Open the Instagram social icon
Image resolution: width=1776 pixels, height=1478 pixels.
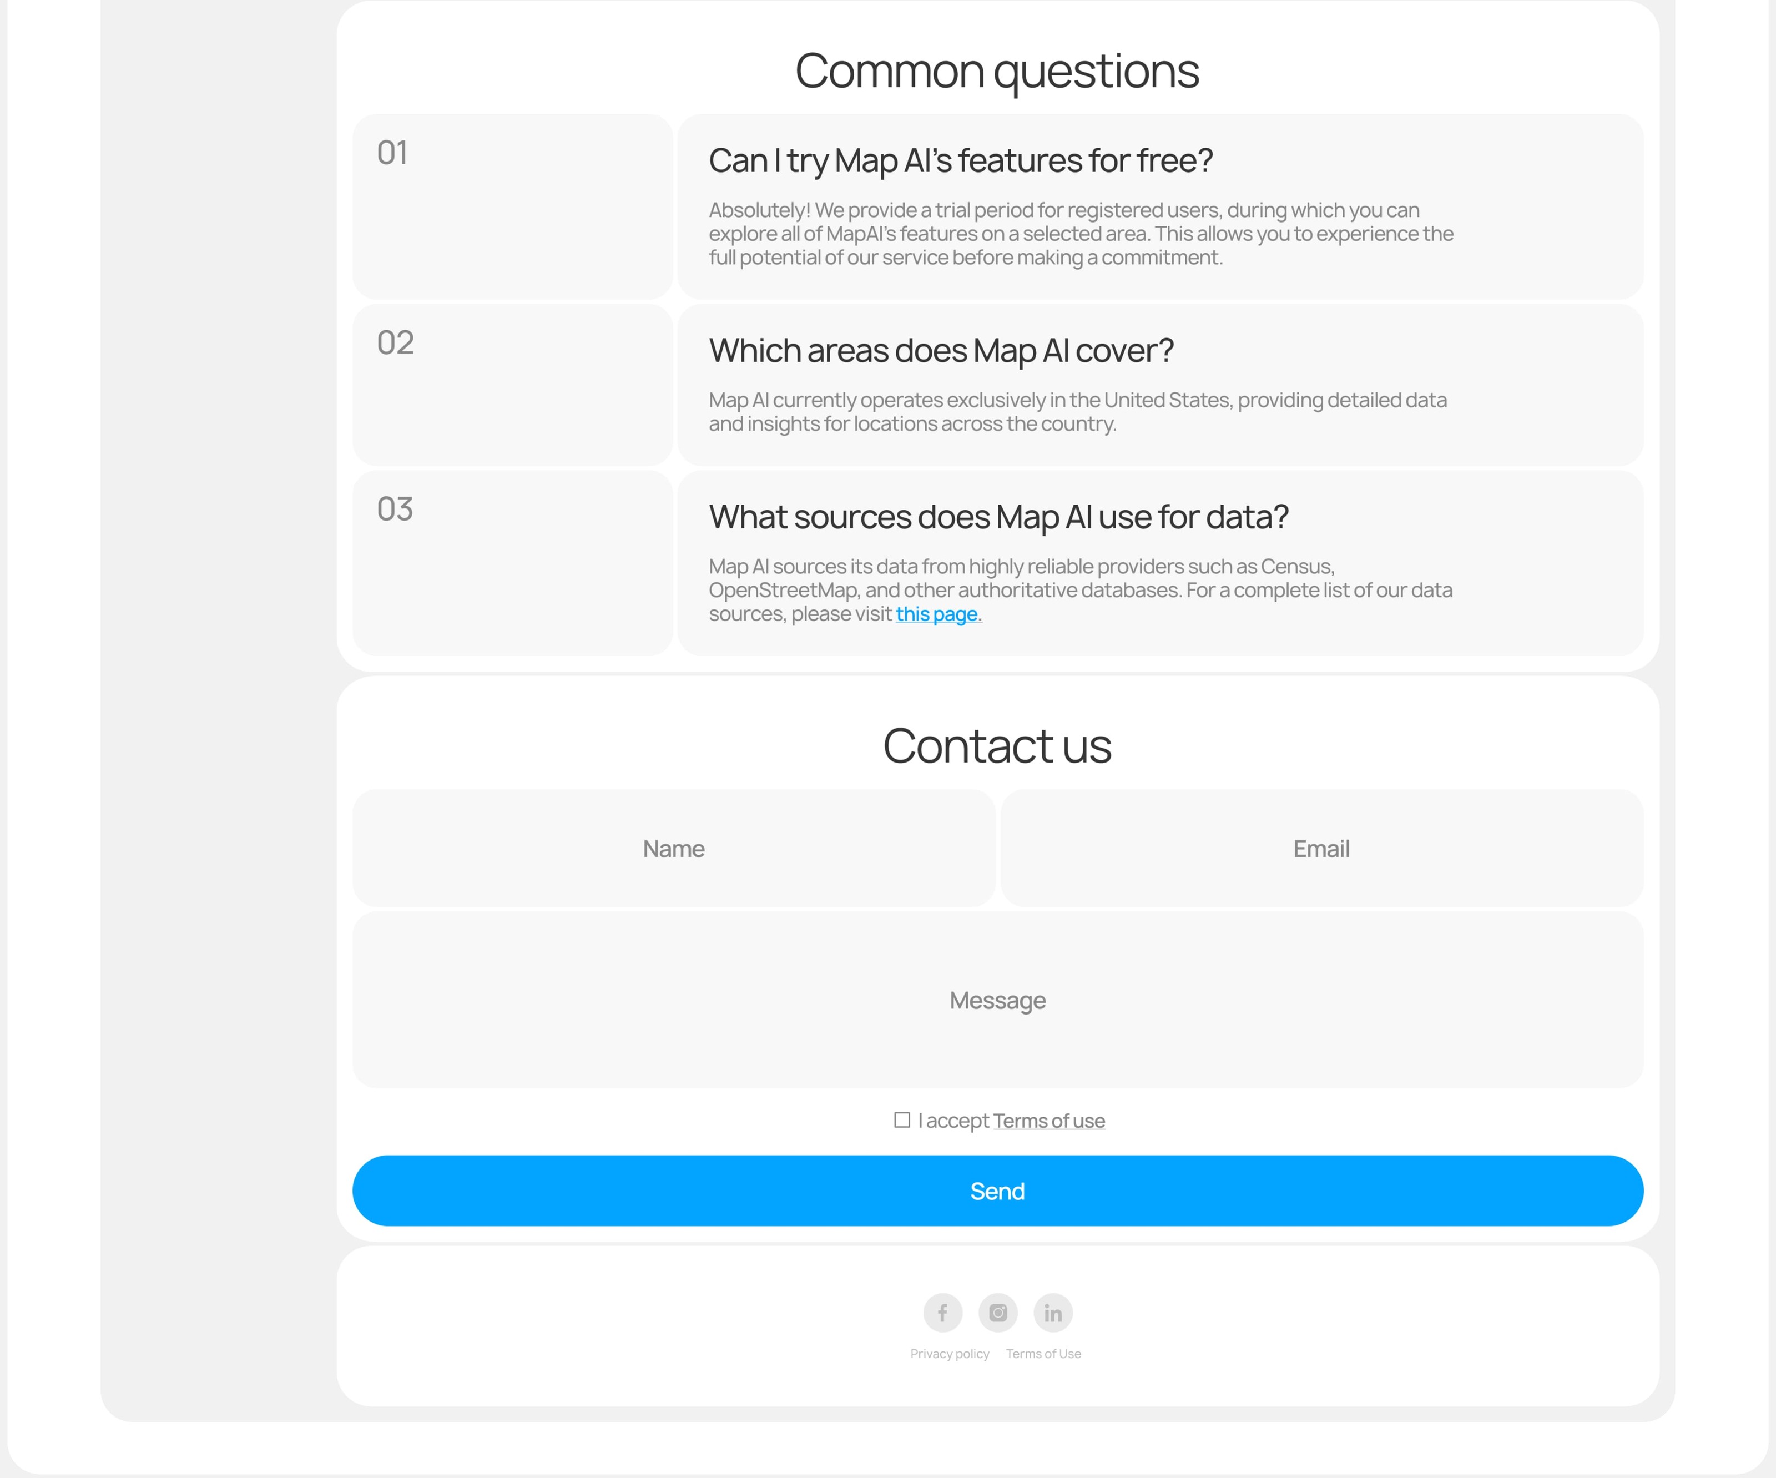pos(998,1312)
